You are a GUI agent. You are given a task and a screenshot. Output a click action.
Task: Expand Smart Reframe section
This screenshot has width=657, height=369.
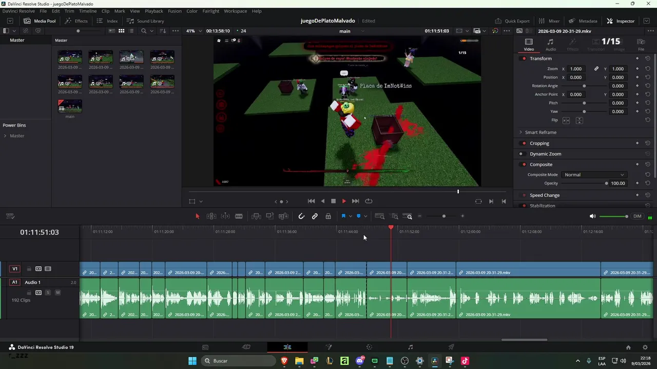coord(520,132)
